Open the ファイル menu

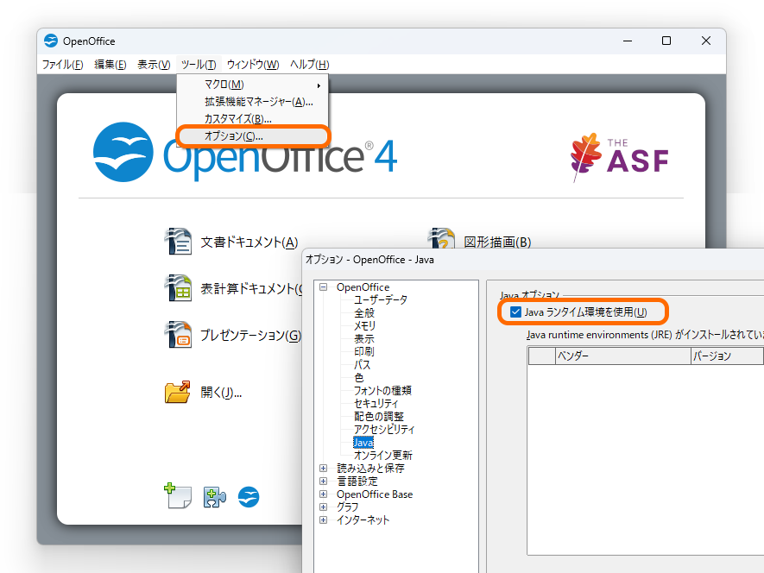click(x=62, y=65)
